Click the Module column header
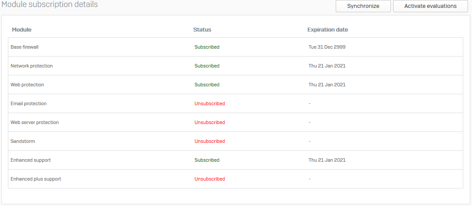This screenshot has width=472, height=206. click(21, 30)
